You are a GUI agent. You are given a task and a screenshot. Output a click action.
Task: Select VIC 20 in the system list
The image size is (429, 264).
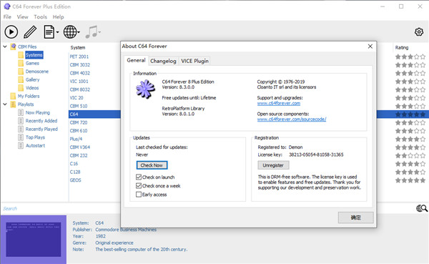(x=77, y=98)
